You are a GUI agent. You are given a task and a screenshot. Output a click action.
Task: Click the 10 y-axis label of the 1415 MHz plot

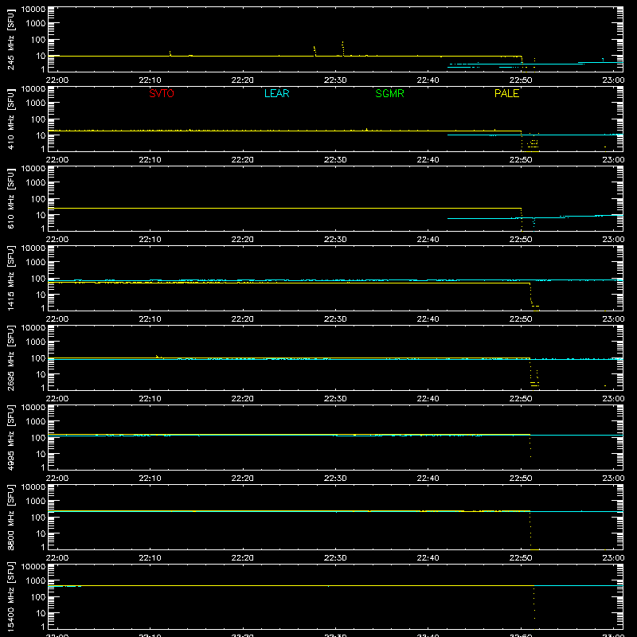41,295
